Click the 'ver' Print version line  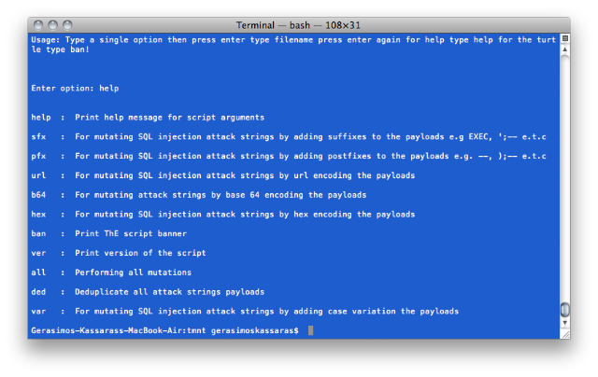click(119, 253)
